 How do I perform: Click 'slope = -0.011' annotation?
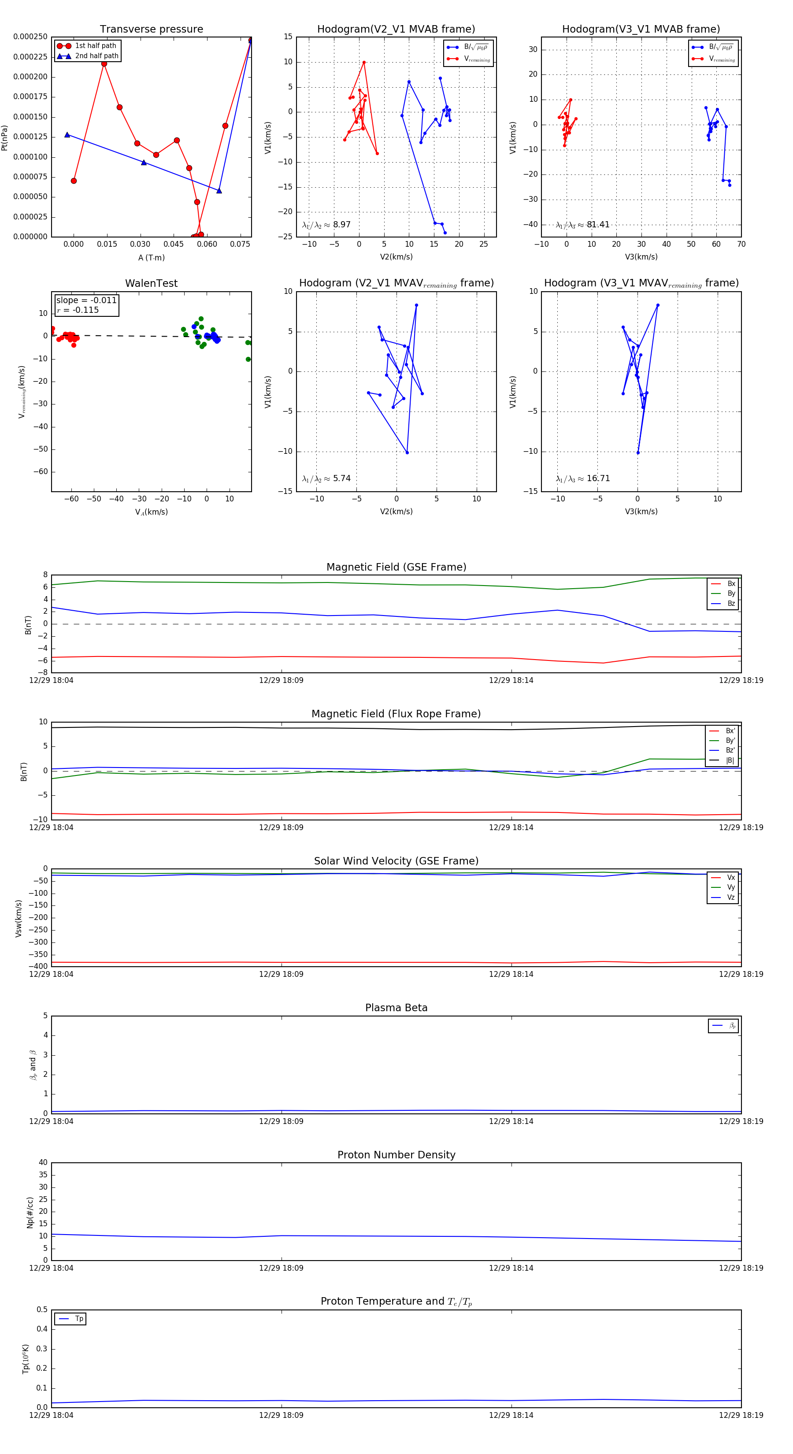(x=86, y=300)
